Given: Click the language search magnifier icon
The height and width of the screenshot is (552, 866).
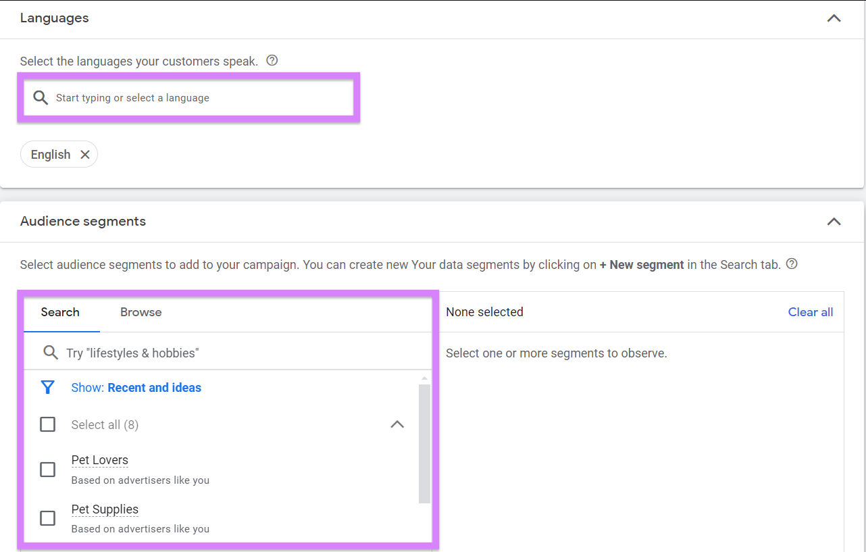Looking at the screenshot, I should coord(41,98).
